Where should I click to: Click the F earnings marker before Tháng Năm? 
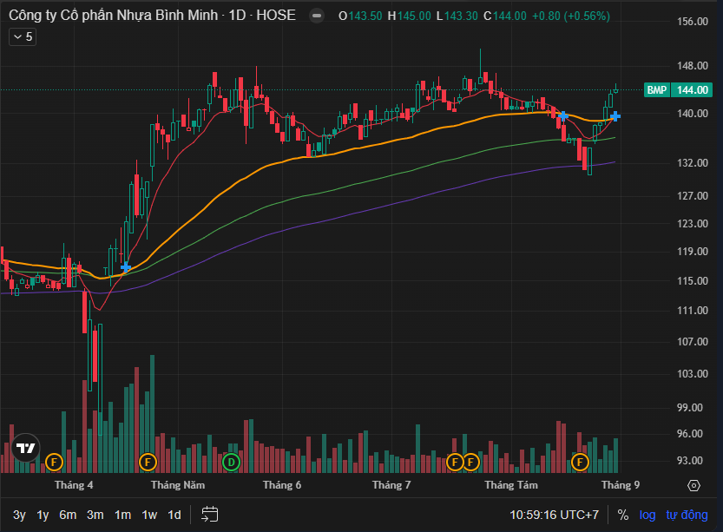point(148,462)
